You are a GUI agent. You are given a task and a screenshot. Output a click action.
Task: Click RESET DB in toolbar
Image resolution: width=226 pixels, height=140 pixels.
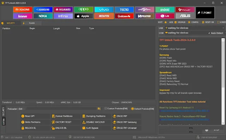click(x=208, y=22)
